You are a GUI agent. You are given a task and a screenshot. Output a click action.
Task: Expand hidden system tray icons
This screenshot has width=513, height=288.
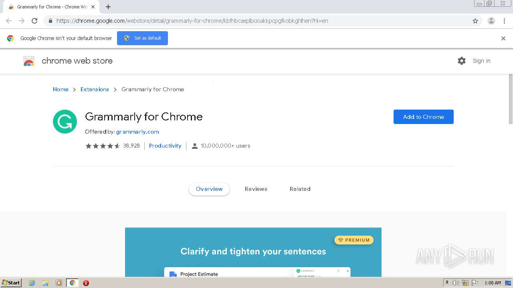click(447, 283)
